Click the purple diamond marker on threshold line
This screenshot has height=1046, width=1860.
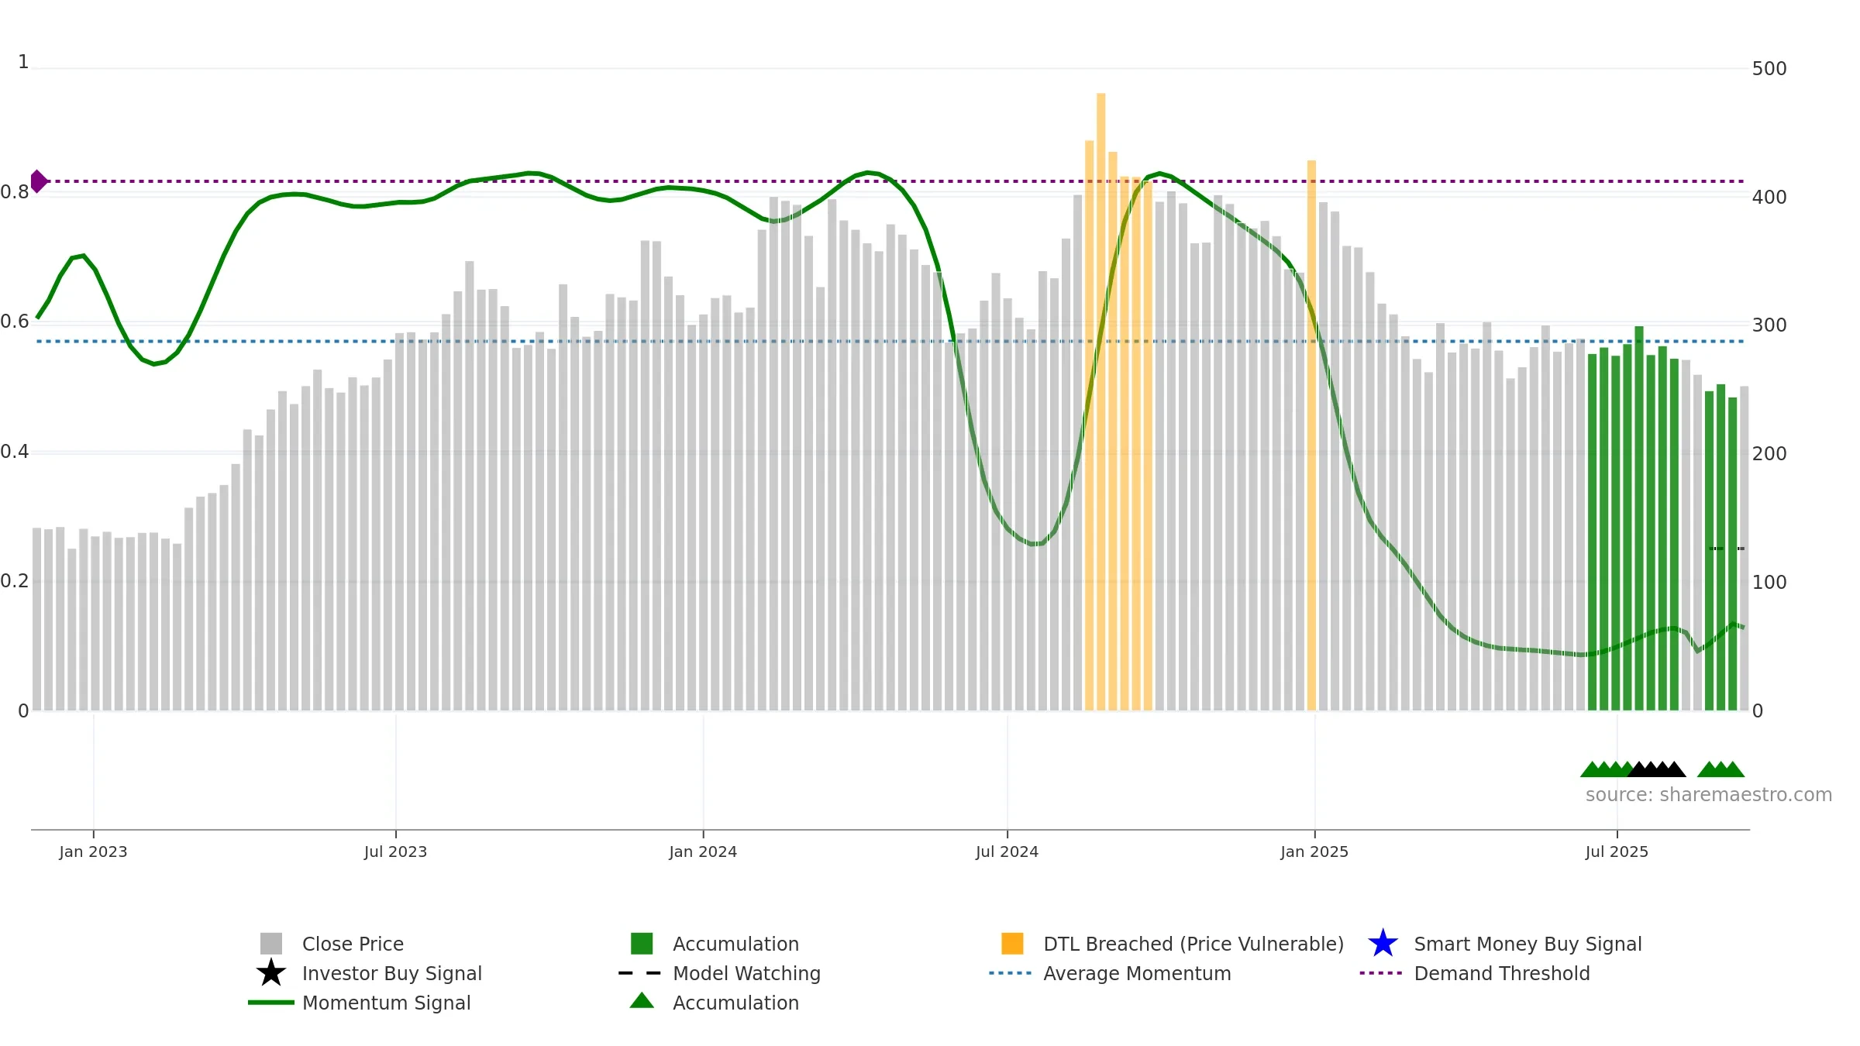[x=38, y=181]
